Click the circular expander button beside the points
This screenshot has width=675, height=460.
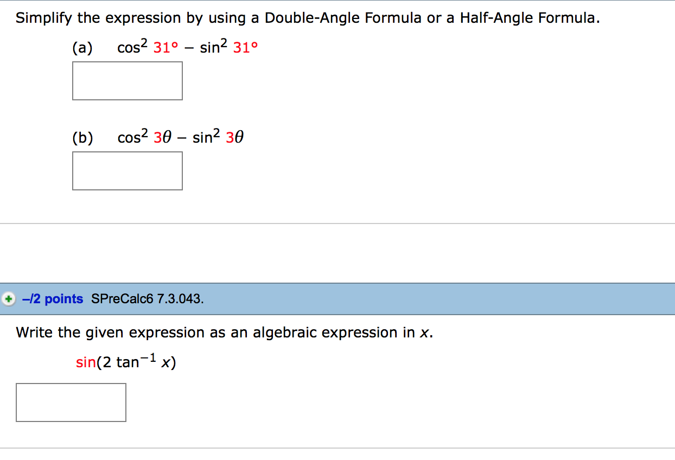point(8,299)
